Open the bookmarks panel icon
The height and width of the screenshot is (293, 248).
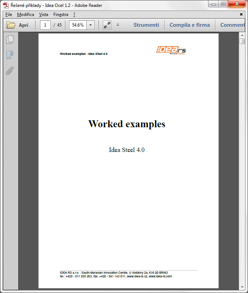point(10,55)
